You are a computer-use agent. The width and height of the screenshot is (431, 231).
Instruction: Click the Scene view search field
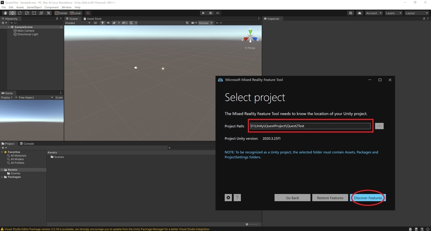pos(238,23)
